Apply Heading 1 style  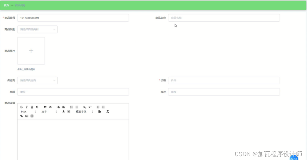point(58,107)
